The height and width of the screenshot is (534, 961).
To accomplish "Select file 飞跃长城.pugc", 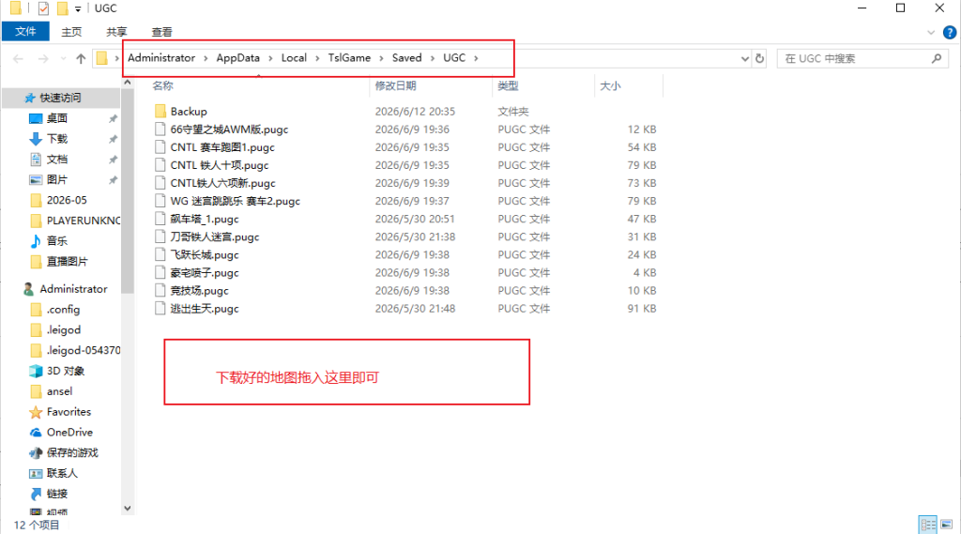I will [x=205, y=254].
